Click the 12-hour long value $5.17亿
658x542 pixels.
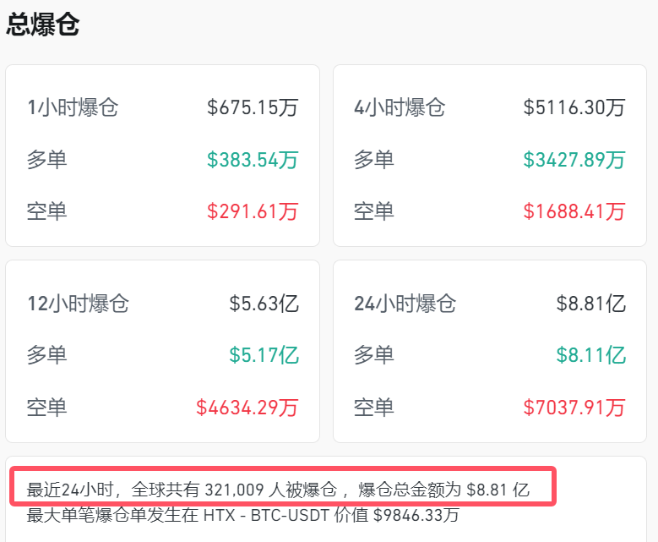(264, 355)
